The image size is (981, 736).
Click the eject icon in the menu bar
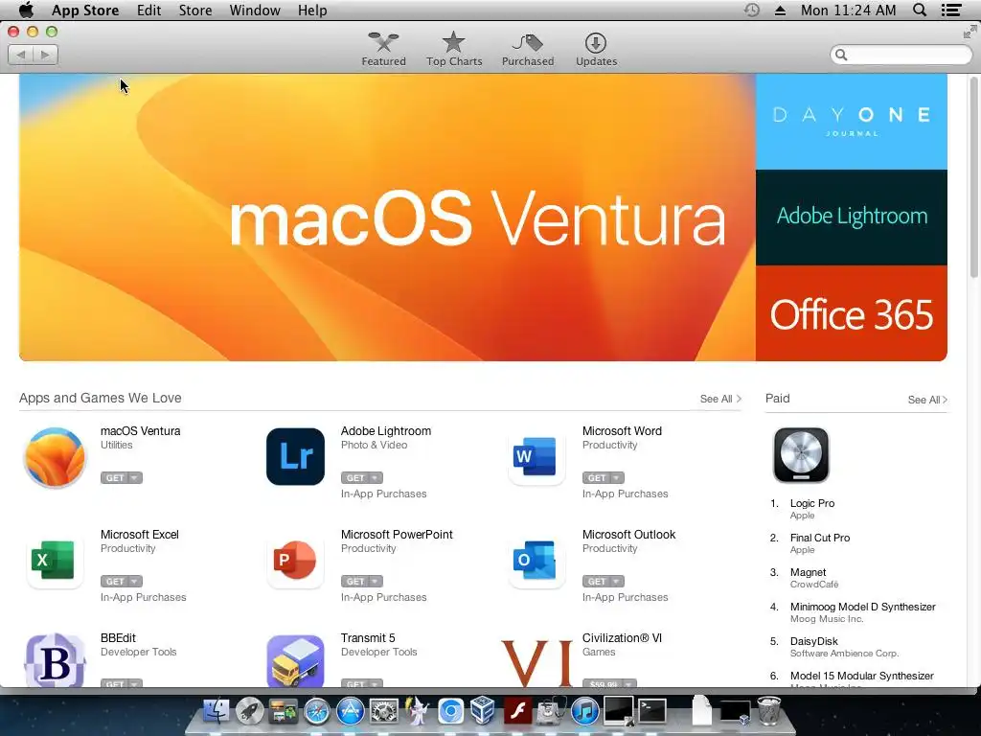[780, 10]
